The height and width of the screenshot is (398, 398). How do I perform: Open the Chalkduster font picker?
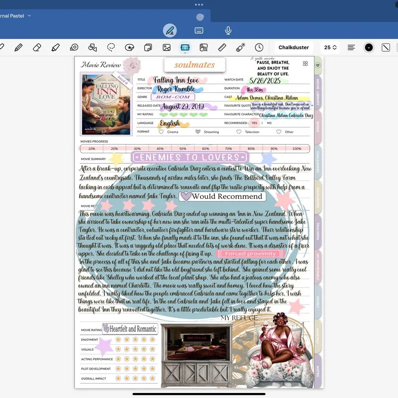pyautogui.click(x=294, y=47)
